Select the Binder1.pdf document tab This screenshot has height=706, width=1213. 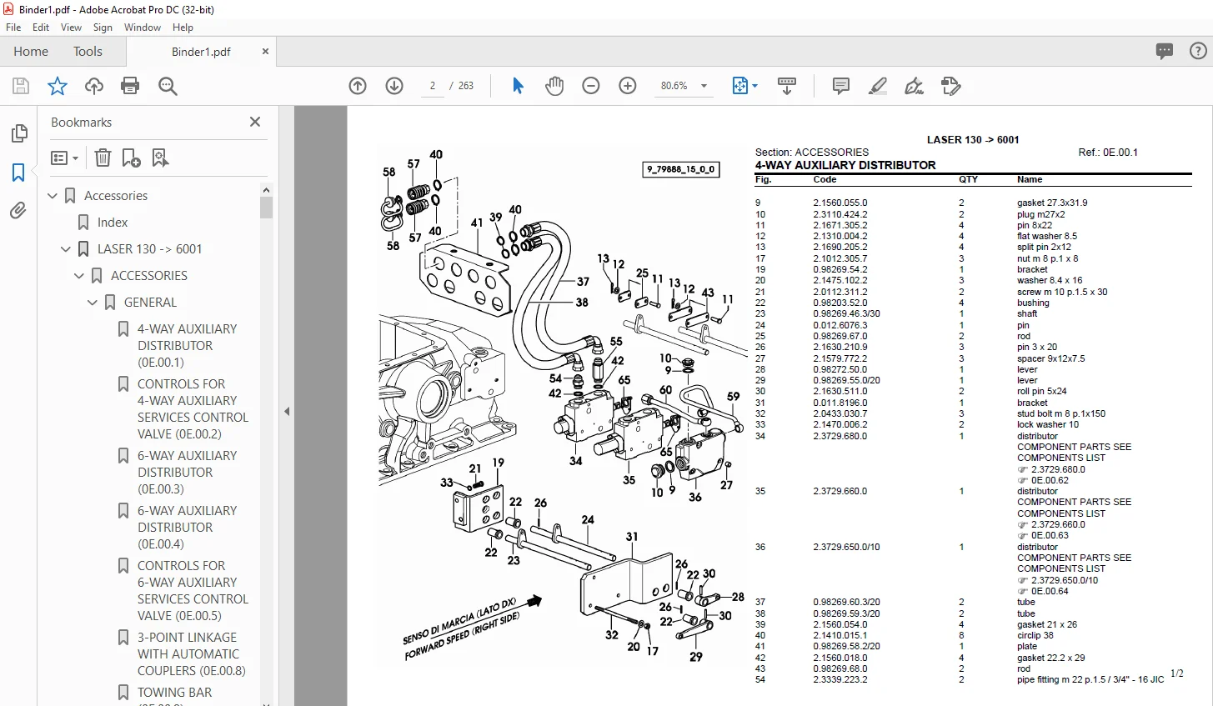[201, 52]
